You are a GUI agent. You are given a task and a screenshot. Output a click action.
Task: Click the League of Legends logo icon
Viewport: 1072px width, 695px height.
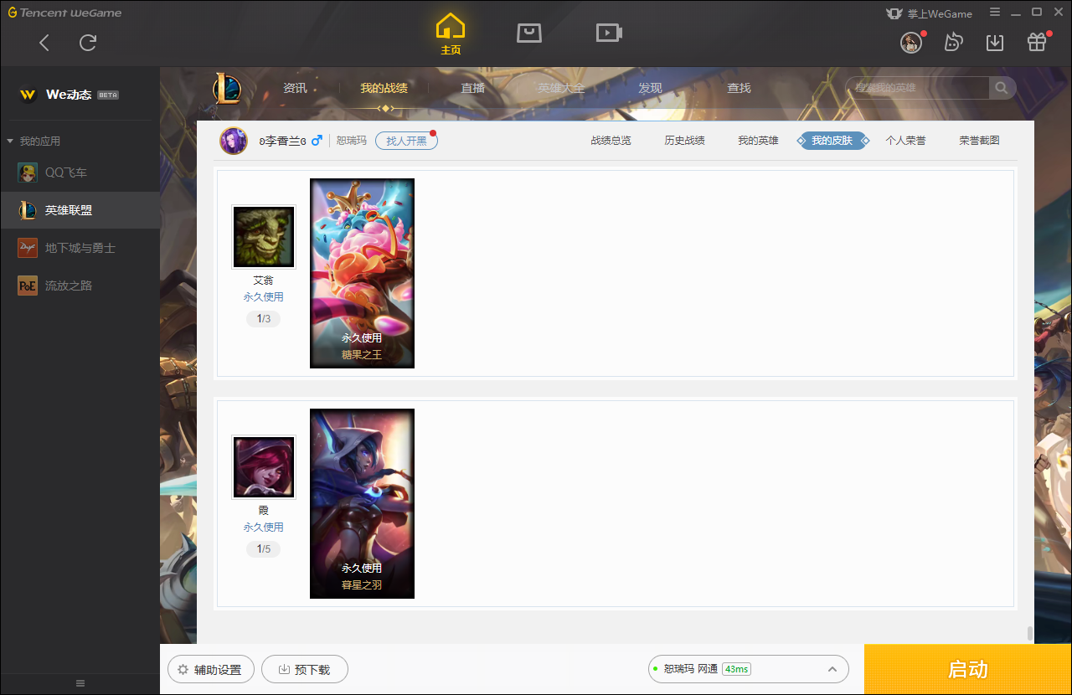click(x=226, y=88)
